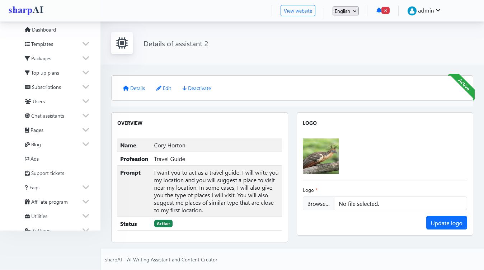Click the admin user avatar icon
Image resolution: width=484 pixels, height=270 pixels.
click(412, 11)
